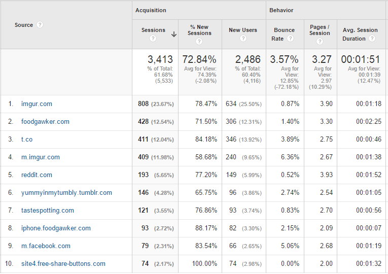Sort by % New Sessions header
Screen dimensions: 388x274
[199, 30]
